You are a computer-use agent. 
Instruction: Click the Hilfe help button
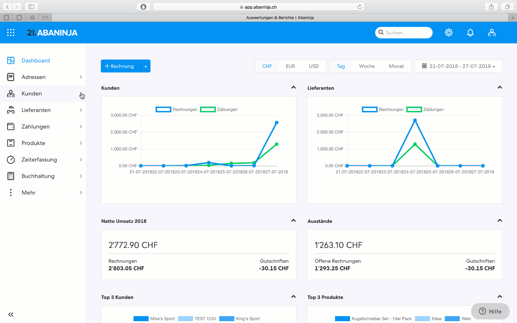(x=490, y=311)
